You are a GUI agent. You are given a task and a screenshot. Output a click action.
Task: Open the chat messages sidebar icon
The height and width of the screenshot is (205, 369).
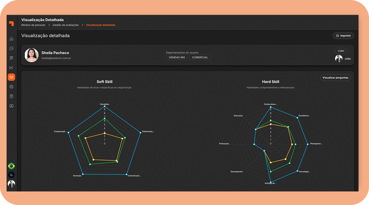11,48
